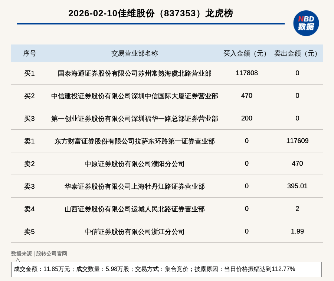The image size is (334, 281).
Task: Select the 序号 column header
Action: click(x=30, y=53)
